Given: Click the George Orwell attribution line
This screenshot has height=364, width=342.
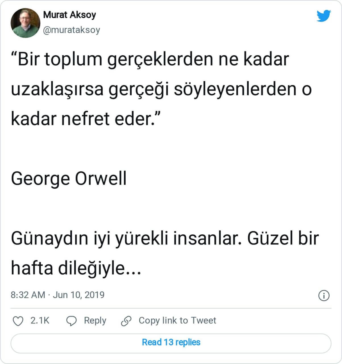Looking at the screenshot, I should coord(69,179).
